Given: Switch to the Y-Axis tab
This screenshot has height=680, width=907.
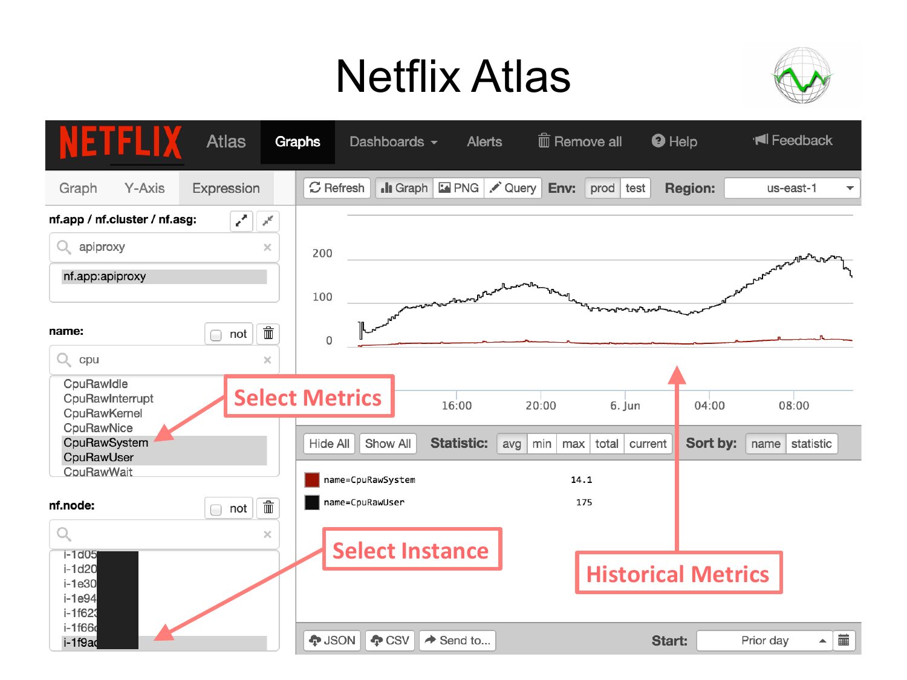Looking at the screenshot, I should [x=145, y=189].
